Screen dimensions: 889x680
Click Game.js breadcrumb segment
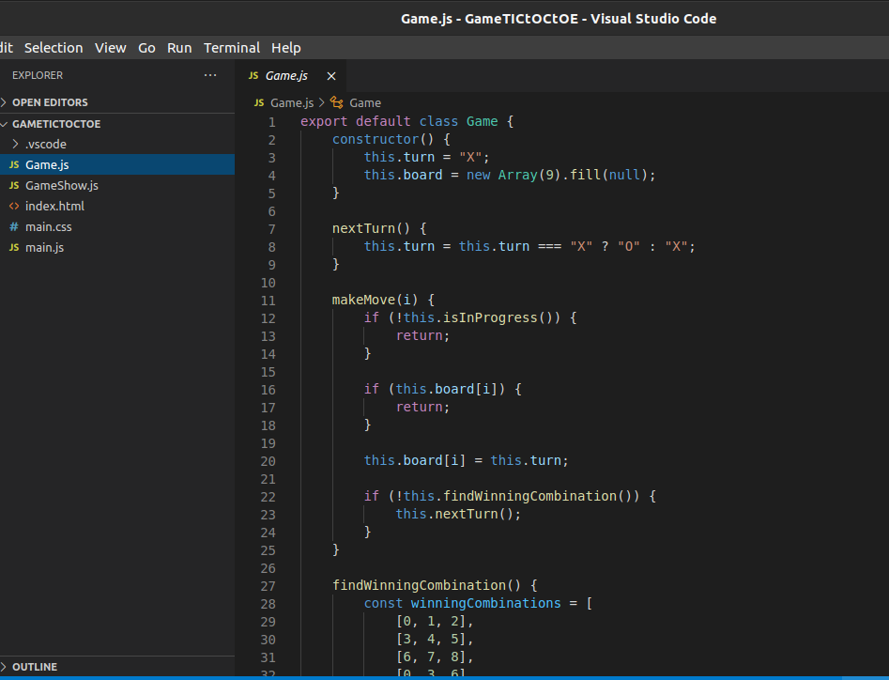(291, 102)
